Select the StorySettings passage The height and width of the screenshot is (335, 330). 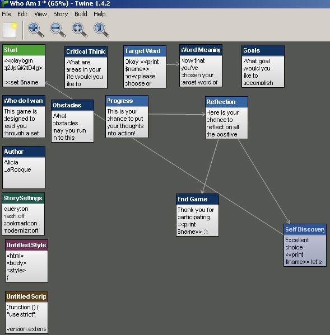tap(24, 214)
